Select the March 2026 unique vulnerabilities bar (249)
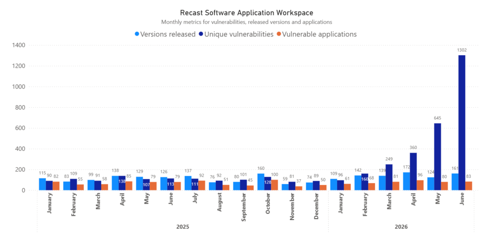This screenshot has height=234, width=479. [389, 177]
